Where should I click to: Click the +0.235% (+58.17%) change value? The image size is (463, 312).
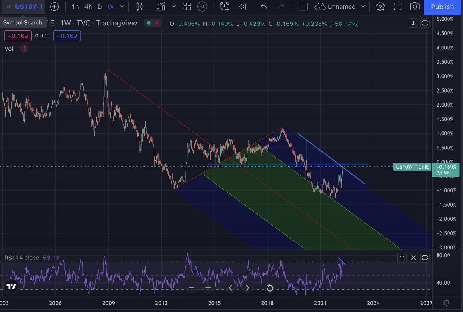(x=330, y=24)
